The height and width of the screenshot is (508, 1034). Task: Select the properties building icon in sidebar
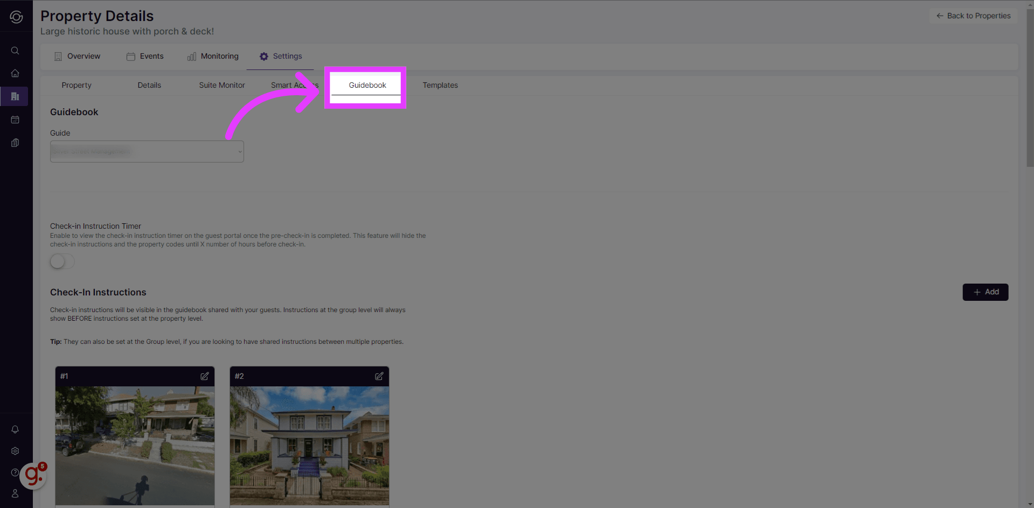click(15, 96)
